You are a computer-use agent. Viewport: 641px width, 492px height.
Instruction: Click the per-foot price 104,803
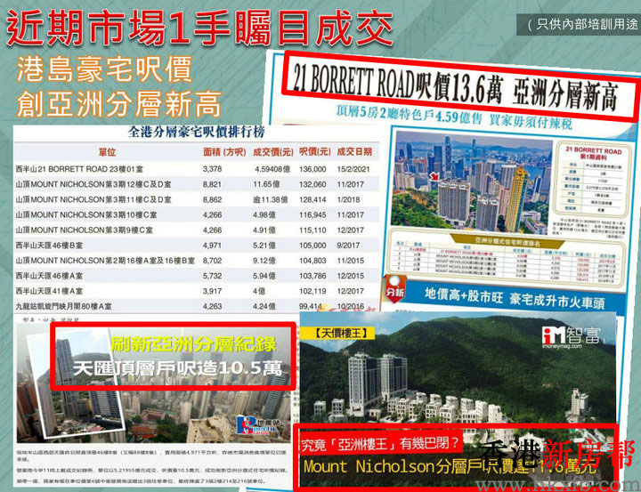[x=312, y=261]
